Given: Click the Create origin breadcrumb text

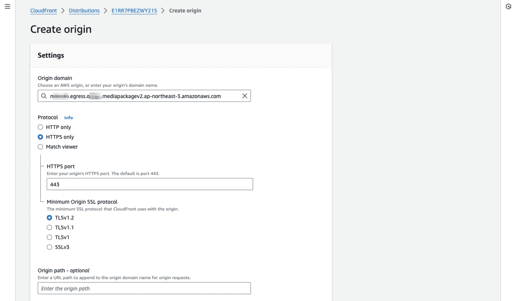Looking at the screenshot, I should pos(185,11).
